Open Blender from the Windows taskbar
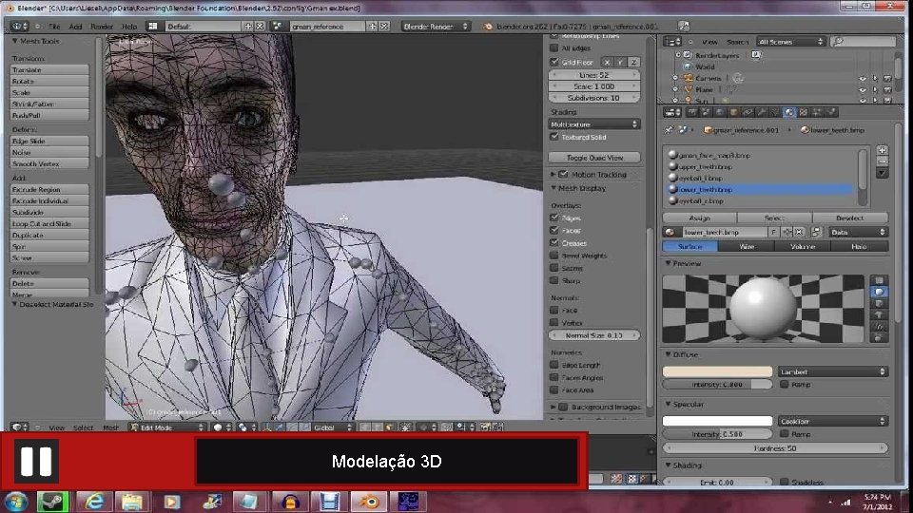The image size is (913, 513). coord(369,502)
